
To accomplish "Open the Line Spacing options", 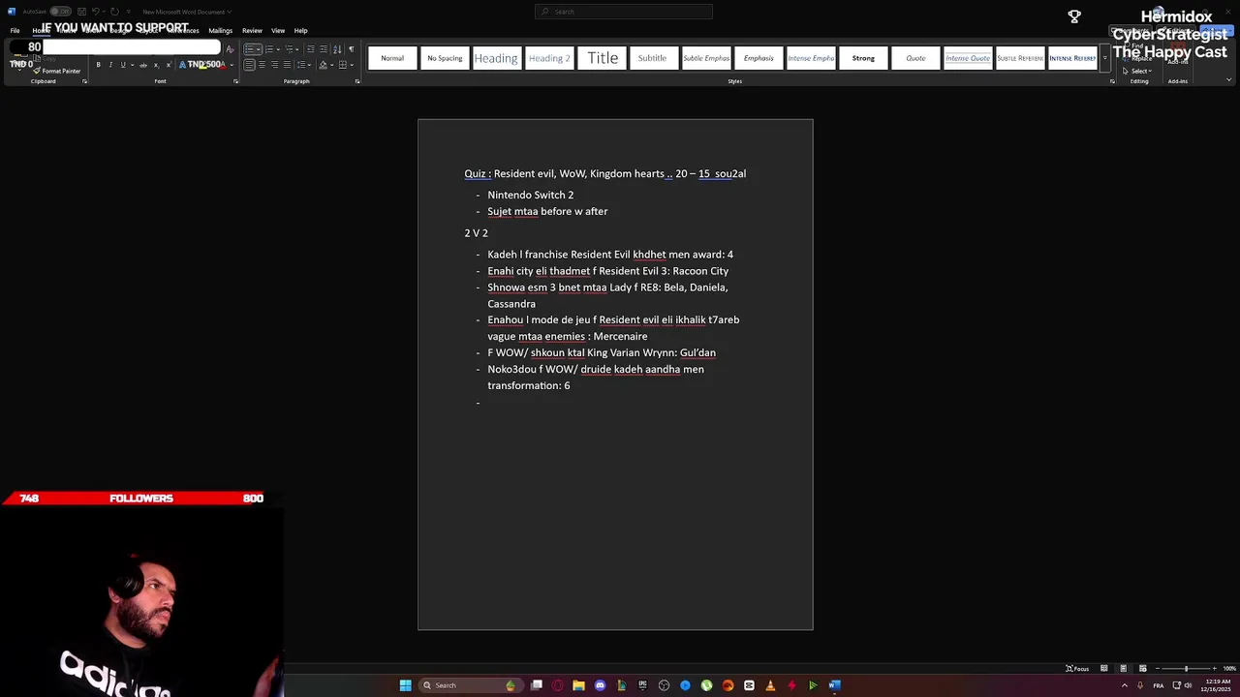I will click(x=303, y=65).
